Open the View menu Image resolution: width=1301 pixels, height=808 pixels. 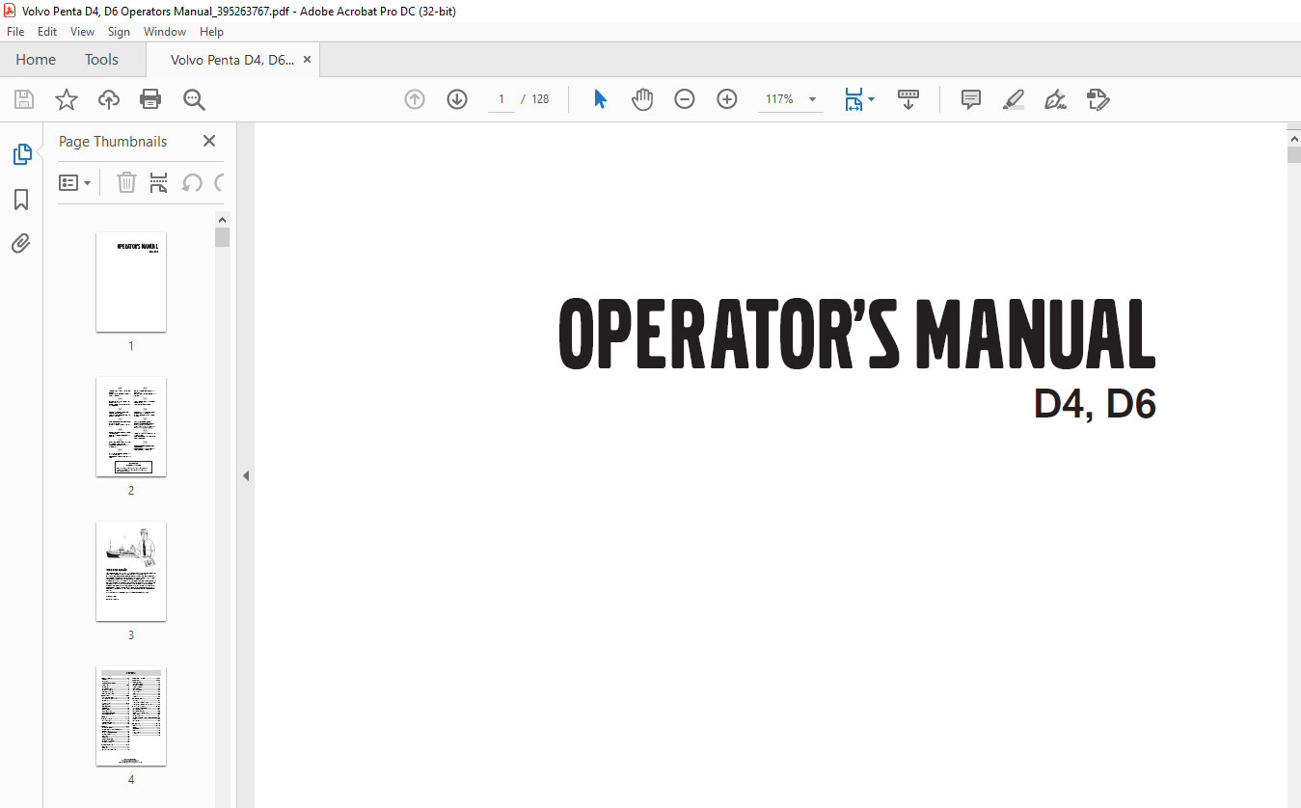tap(82, 32)
